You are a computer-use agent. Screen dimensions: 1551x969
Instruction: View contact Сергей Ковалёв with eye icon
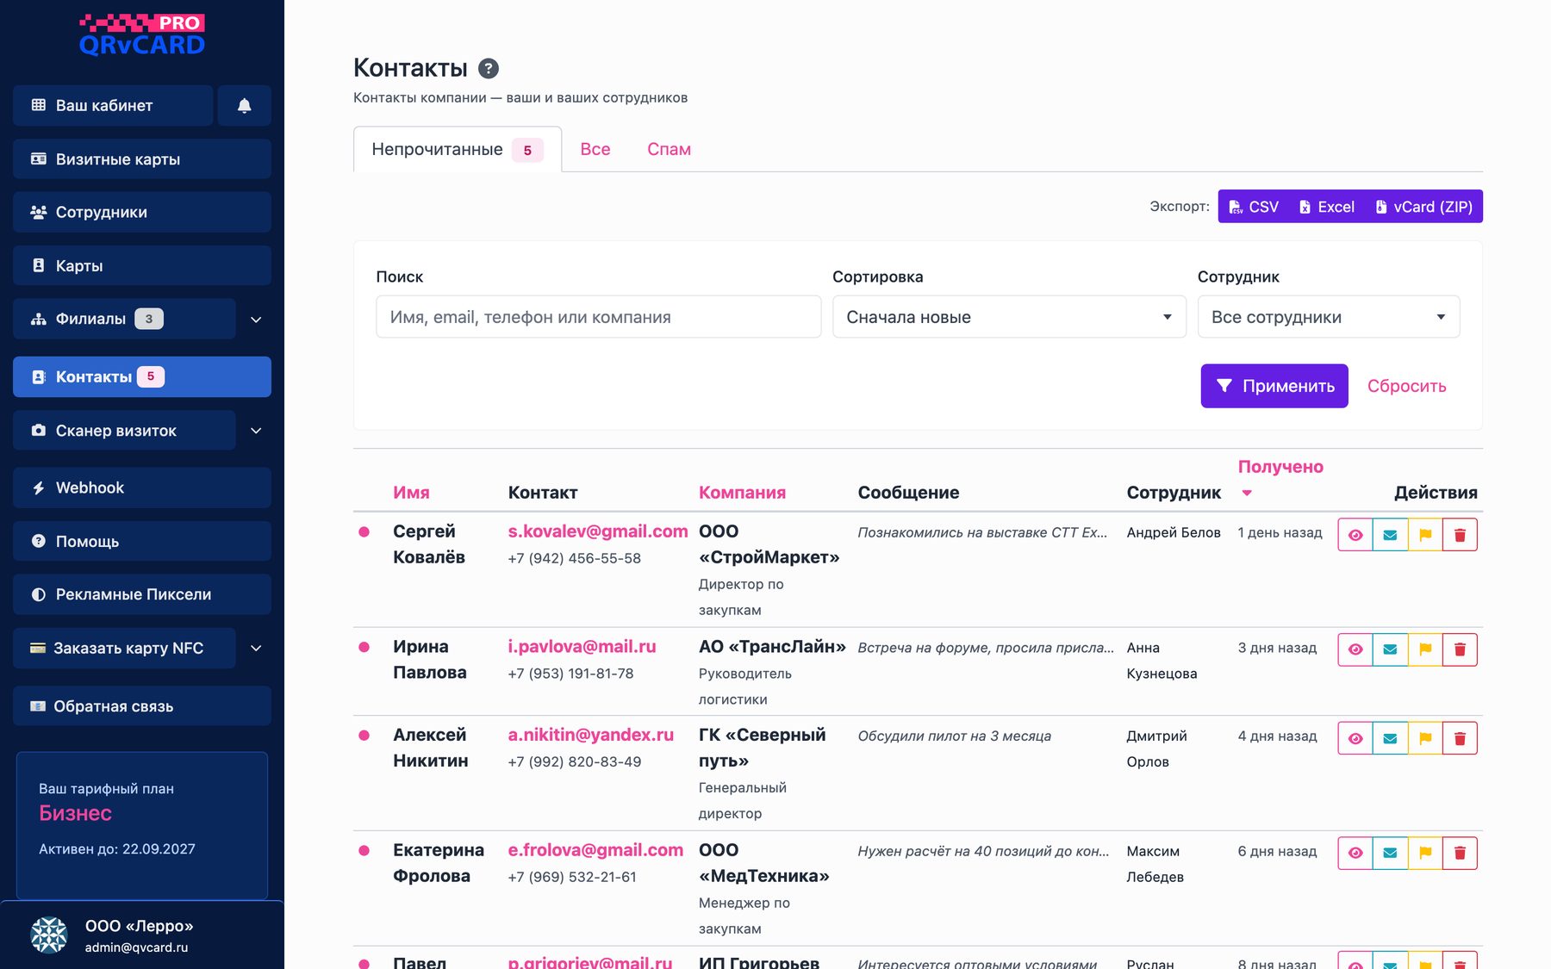click(1355, 535)
